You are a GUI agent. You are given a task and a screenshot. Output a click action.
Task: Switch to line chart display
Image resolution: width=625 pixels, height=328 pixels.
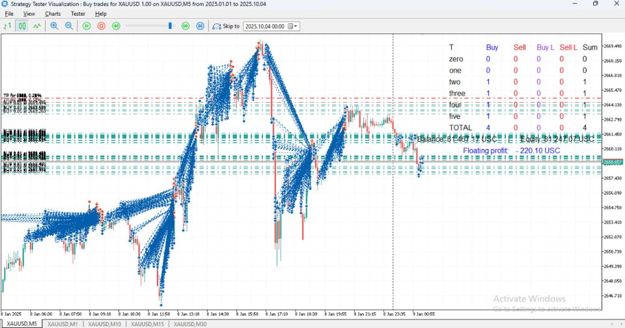click(x=37, y=26)
